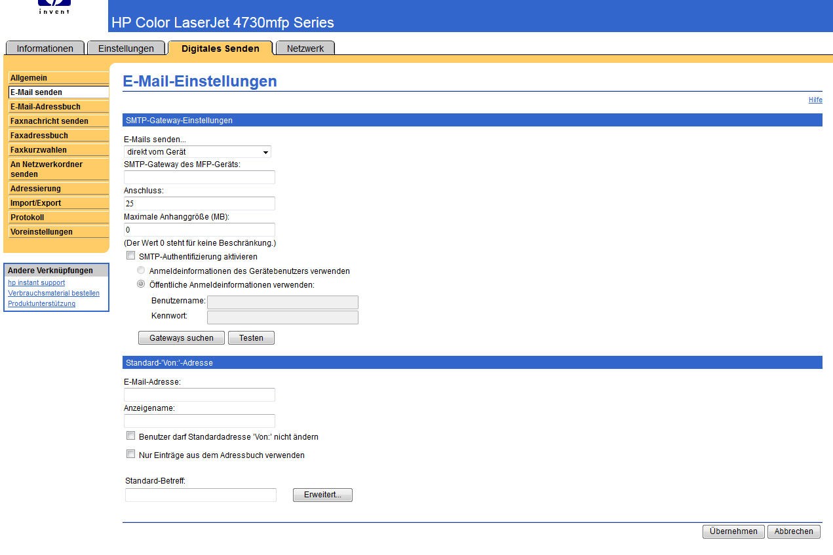
Task: Switch to the Einstellungen tab
Action: (x=126, y=48)
